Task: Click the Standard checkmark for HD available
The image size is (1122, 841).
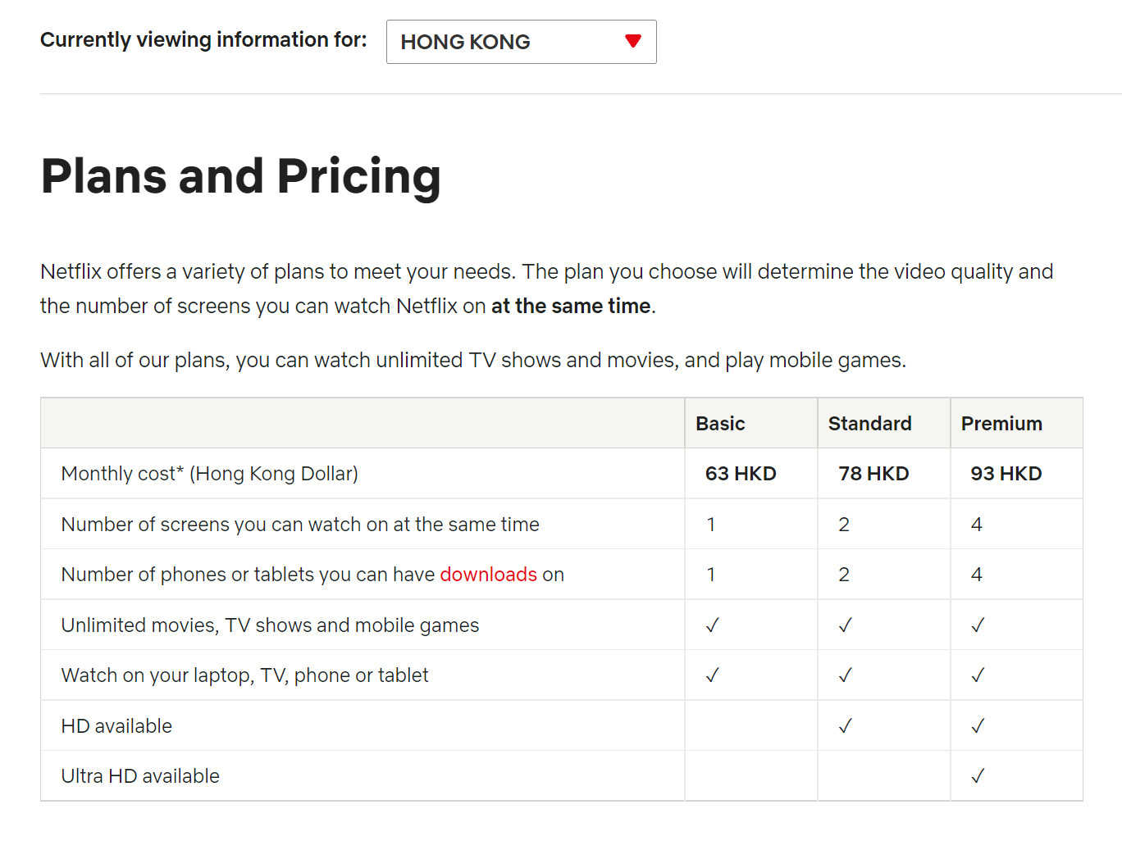Action: [x=845, y=726]
